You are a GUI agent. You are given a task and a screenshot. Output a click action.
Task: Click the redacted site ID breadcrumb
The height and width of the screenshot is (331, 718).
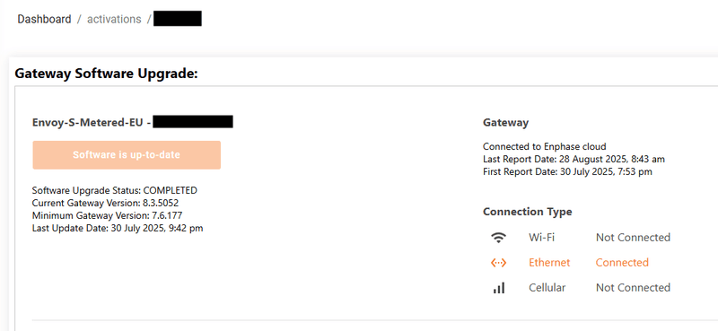pyautogui.click(x=178, y=19)
